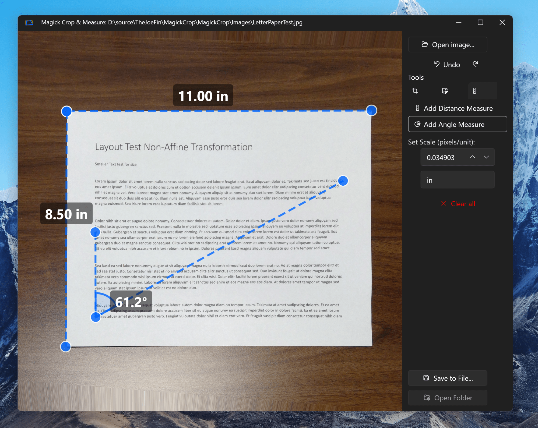Select the ruler measure tool icon
The image size is (538, 428).
(474, 91)
